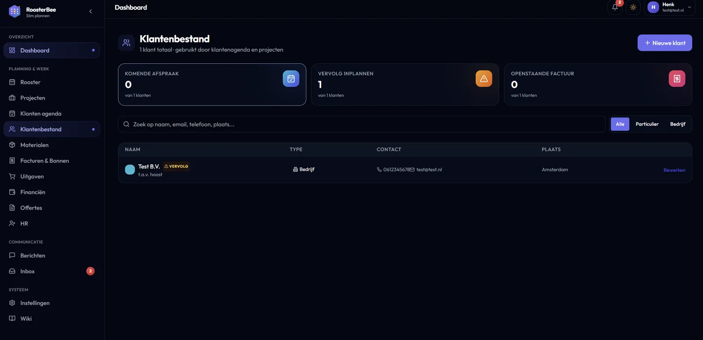Viewport: 703px width, 340px height.
Task: Select the Komende afspraak card
Action: [212, 84]
